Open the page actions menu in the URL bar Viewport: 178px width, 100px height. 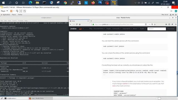click(150, 24)
